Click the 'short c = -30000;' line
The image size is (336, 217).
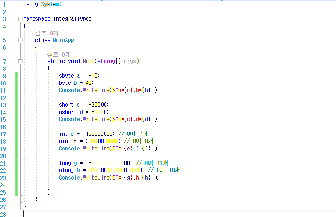[84, 105]
